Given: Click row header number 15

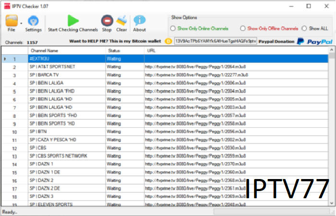Looking at the screenshot, I should coord(14,172).
